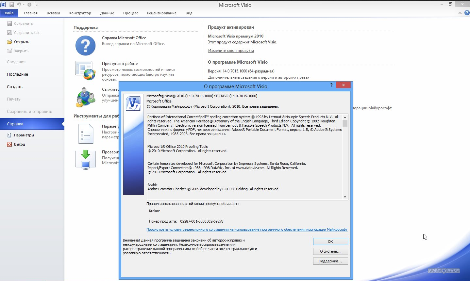Click the licensed user name Krokoz

pyautogui.click(x=154, y=211)
